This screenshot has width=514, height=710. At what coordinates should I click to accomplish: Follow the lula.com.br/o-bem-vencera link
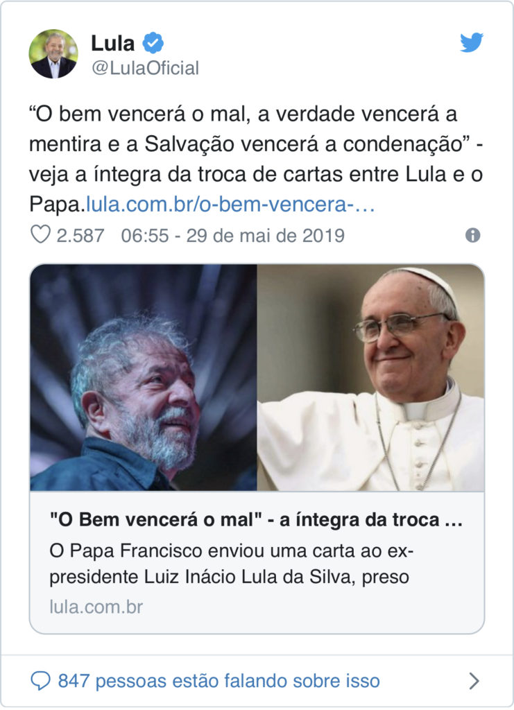pos(230,205)
